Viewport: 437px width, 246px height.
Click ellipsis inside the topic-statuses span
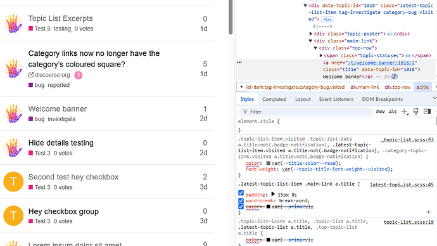coord(408,56)
